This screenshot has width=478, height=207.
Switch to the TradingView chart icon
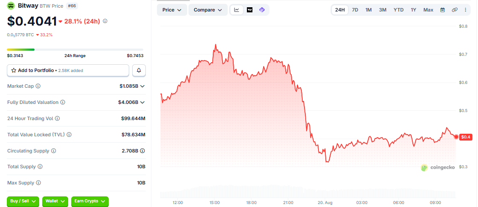(x=250, y=10)
